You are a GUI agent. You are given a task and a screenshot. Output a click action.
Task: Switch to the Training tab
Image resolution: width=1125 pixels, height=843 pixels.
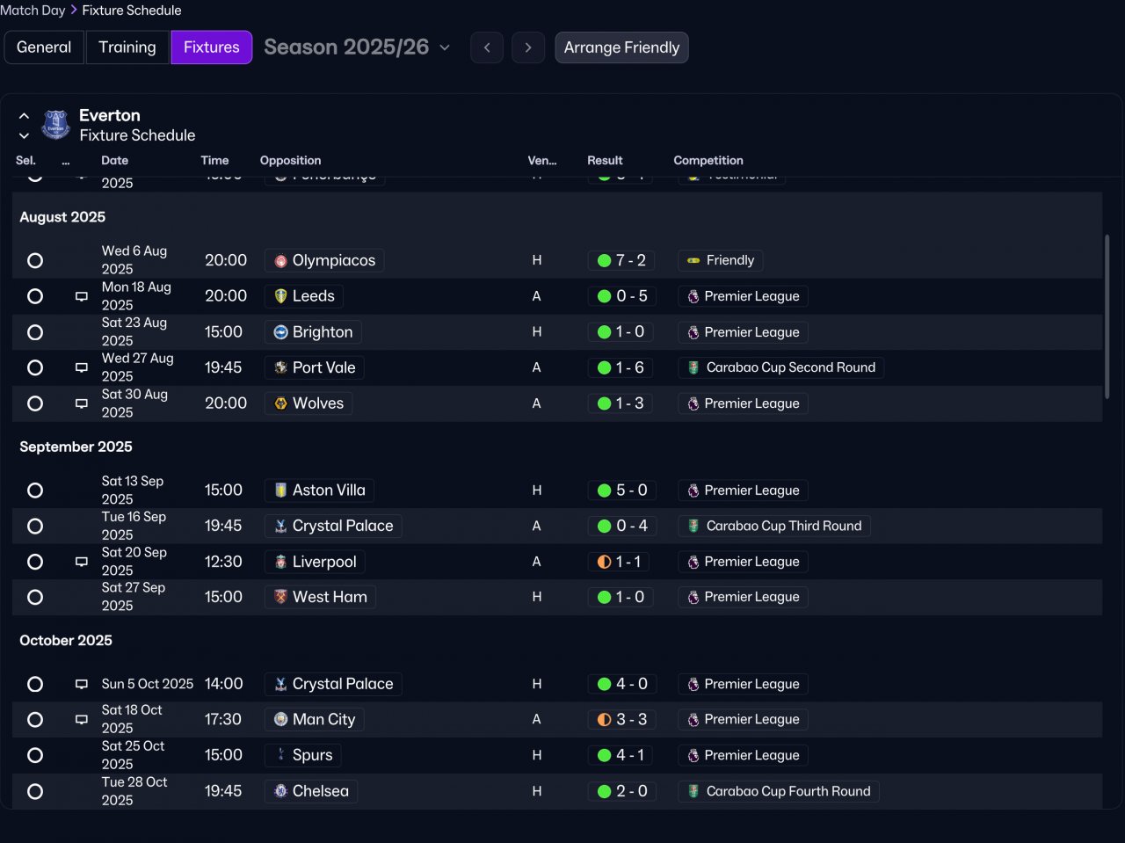tap(127, 47)
